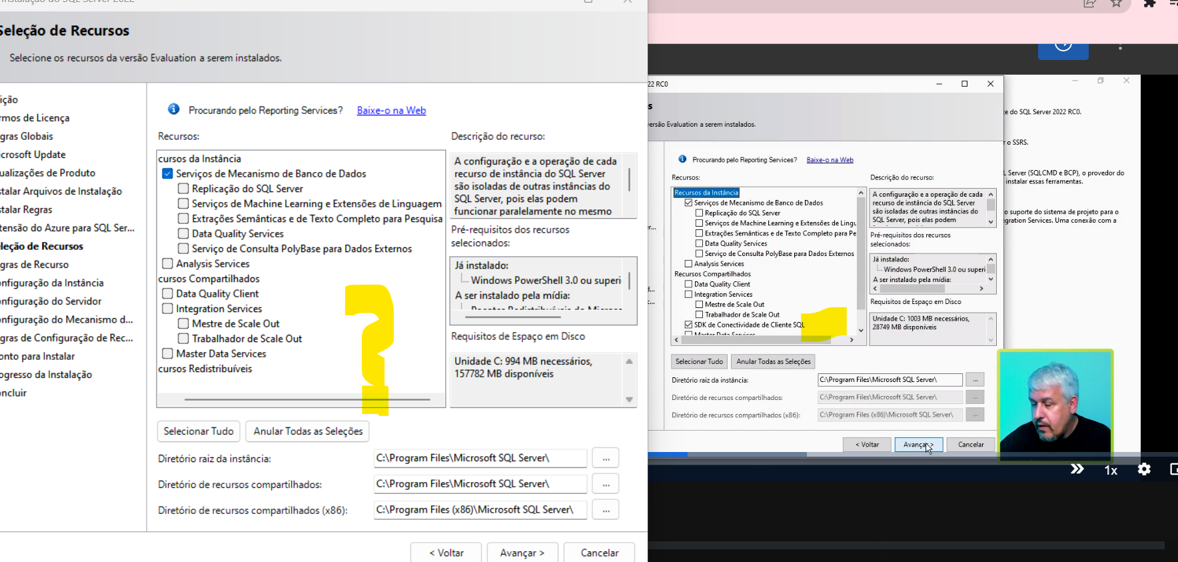Open the browser share page icon

tap(1089, 3)
